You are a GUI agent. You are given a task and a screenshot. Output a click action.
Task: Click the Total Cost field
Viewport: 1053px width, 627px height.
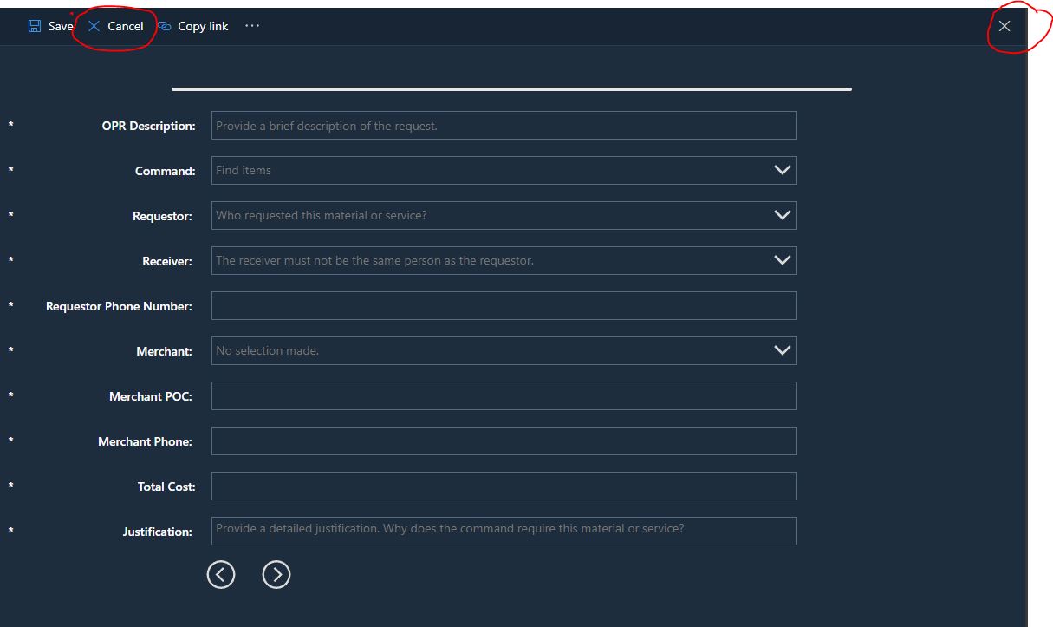click(504, 486)
